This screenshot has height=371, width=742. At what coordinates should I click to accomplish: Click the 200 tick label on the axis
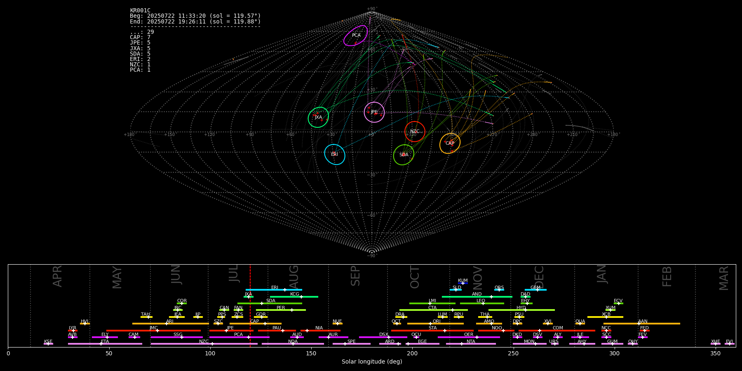click(x=412, y=353)
